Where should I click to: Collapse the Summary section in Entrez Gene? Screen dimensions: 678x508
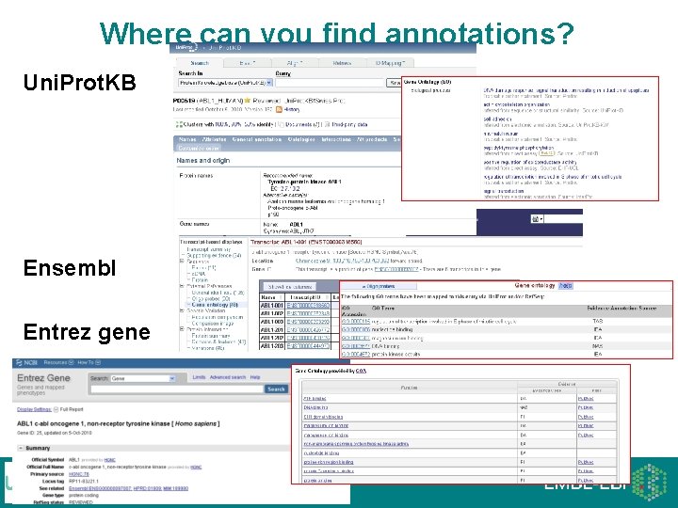(x=21, y=449)
